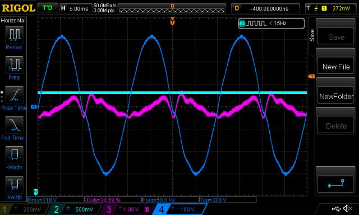Select the +Width measurement icon
The image size is (359, 215).
point(14,155)
